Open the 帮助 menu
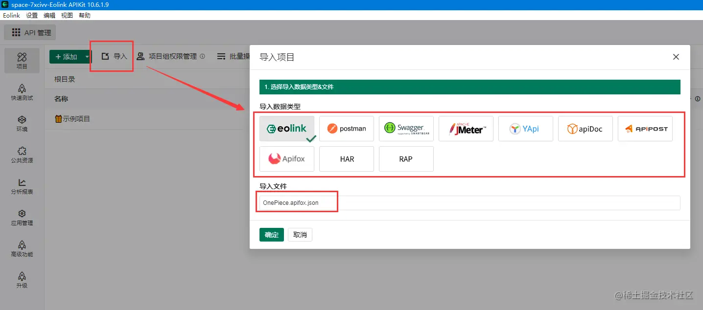This screenshot has height=310, width=703. pyautogui.click(x=85, y=15)
